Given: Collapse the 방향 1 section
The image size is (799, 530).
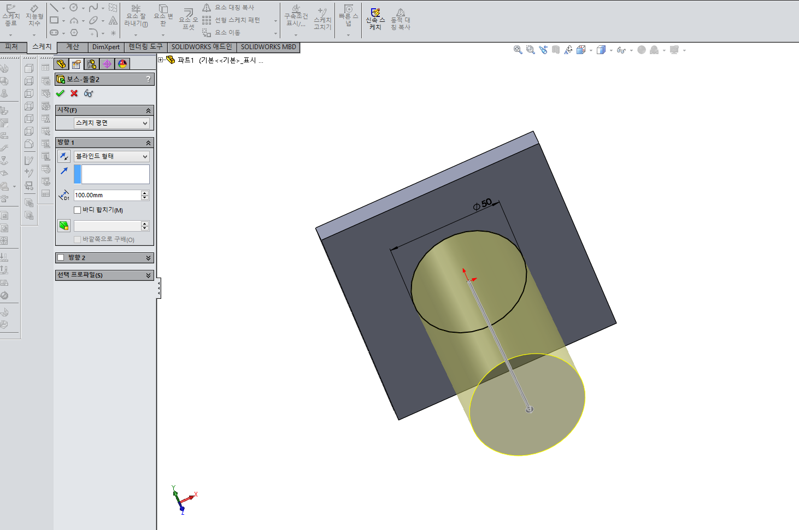Looking at the screenshot, I should 148,143.
